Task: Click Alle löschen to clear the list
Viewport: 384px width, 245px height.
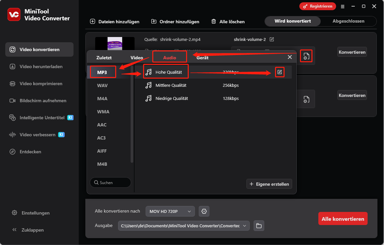Action: click(x=228, y=22)
